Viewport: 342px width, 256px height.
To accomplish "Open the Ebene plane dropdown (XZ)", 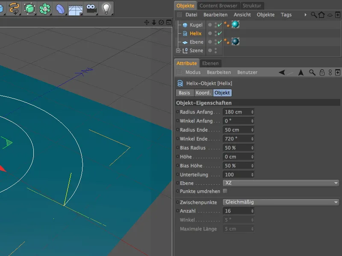I will pyautogui.click(x=281, y=183).
